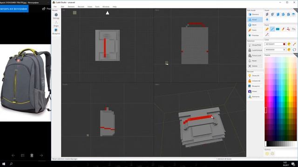Click the Origin tool in left sidebar
298x167 pixels.
[56, 24]
